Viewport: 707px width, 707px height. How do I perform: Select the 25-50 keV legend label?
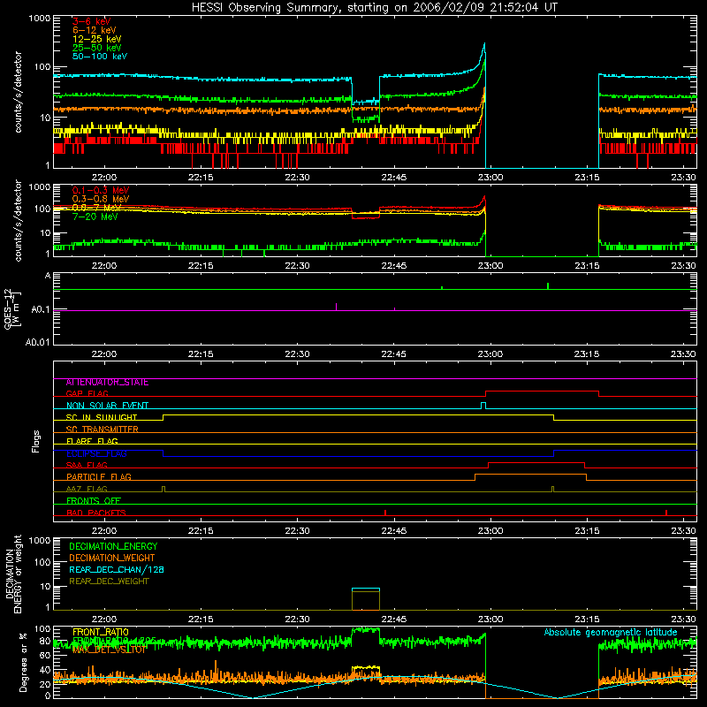pos(97,48)
